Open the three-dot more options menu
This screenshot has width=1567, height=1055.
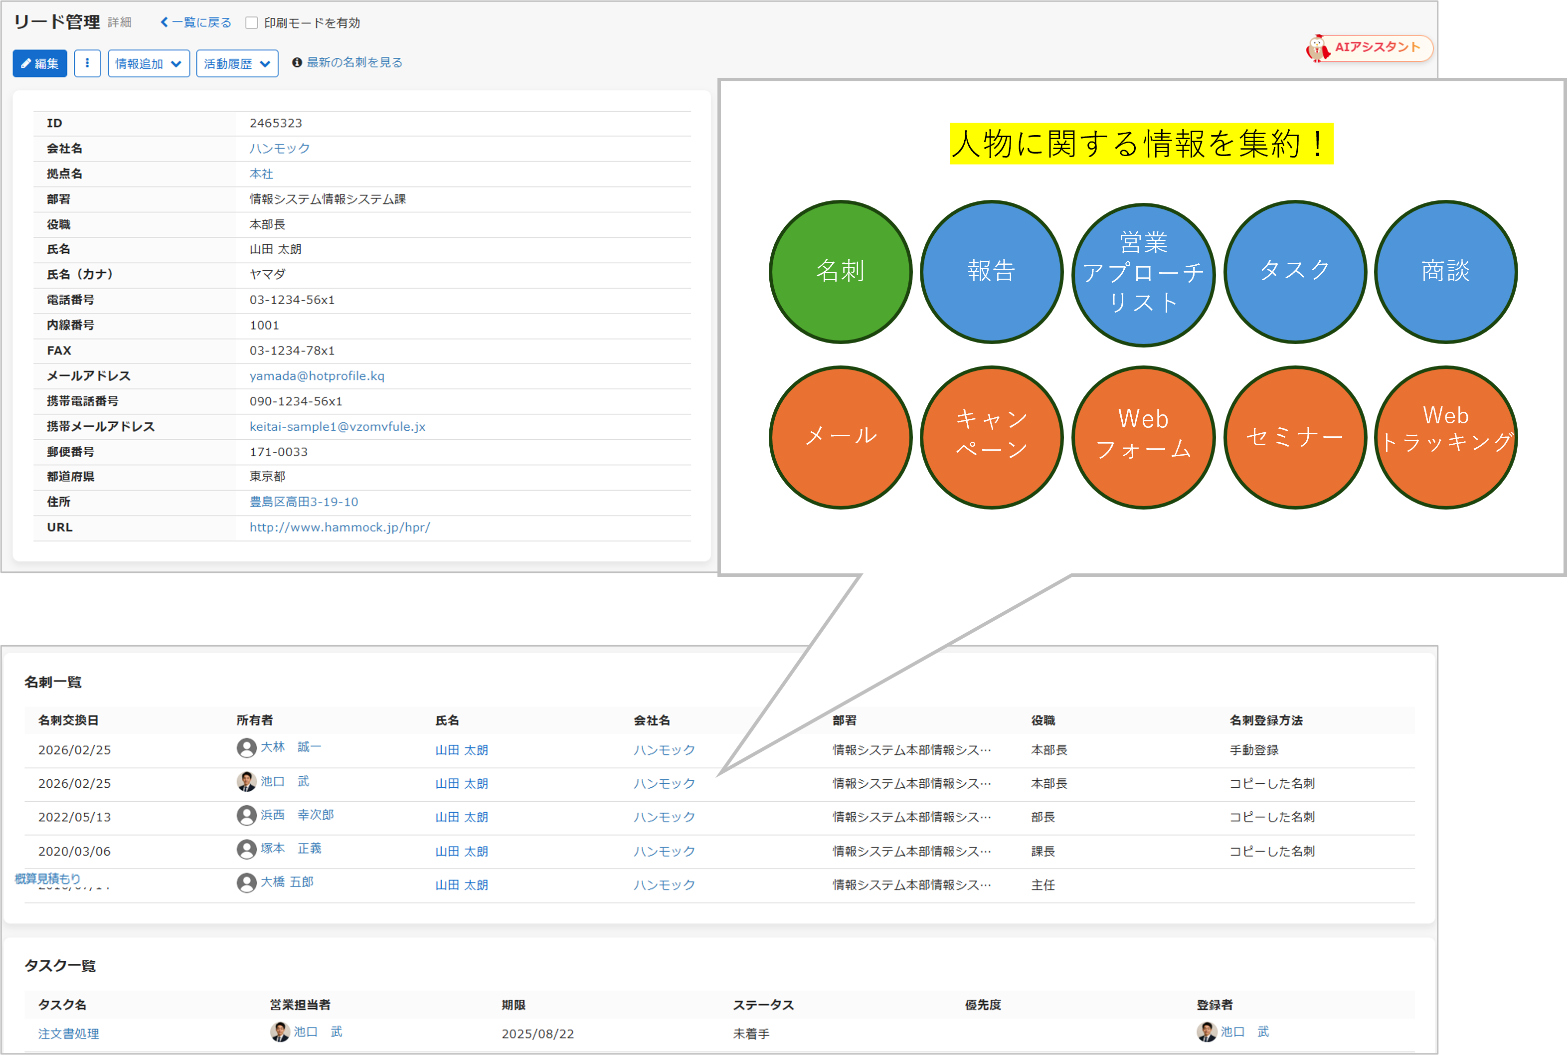(87, 63)
